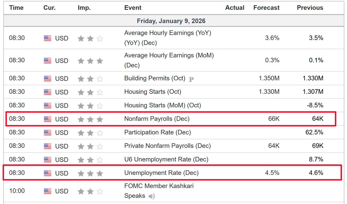Viewport: 347px width, 204px height.
Task: Click the Cur. column header
Action: click(x=50, y=8)
